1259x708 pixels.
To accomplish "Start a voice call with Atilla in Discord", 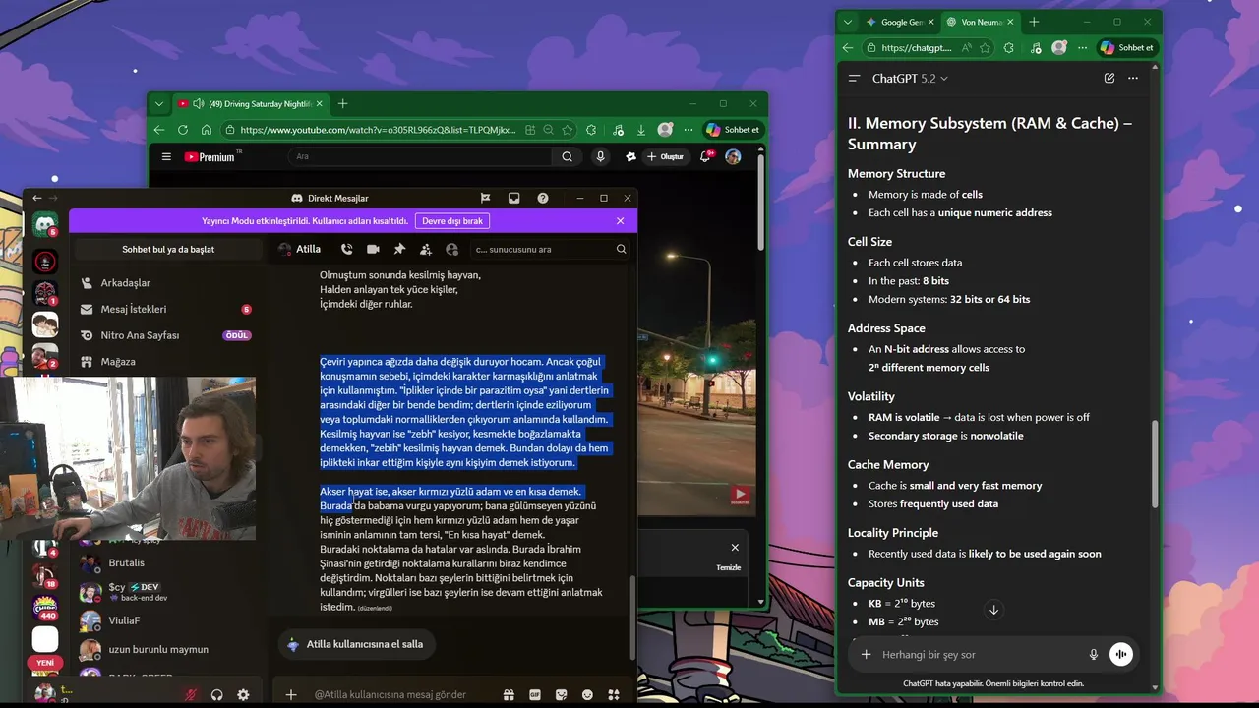I will click(346, 249).
